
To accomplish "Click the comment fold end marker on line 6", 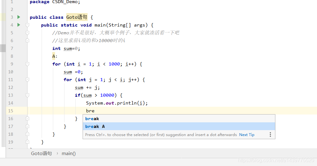I will coord(28,41).
